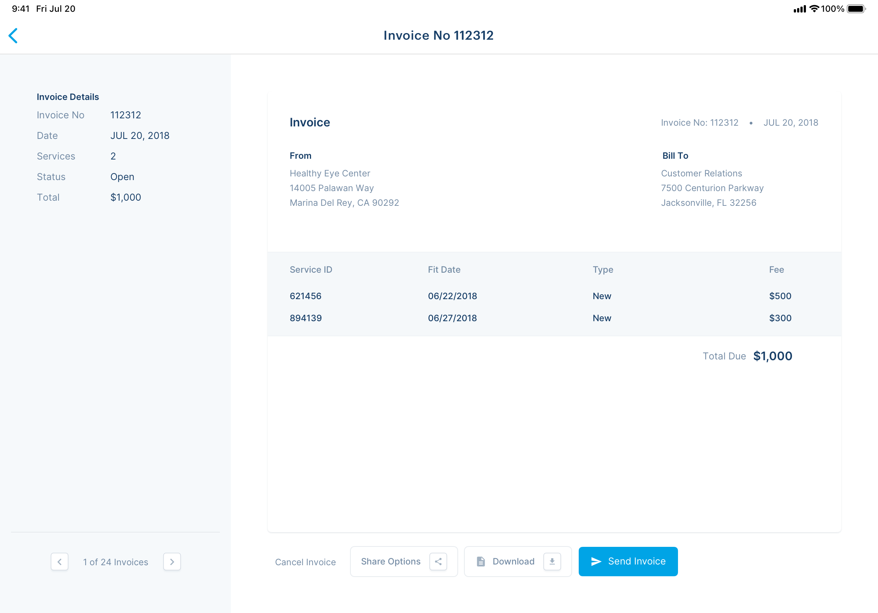Viewport: 878px width, 613px height.
Task: Click the share icon in Share Options
Action: pyautogui.click(x=438, y=562)
